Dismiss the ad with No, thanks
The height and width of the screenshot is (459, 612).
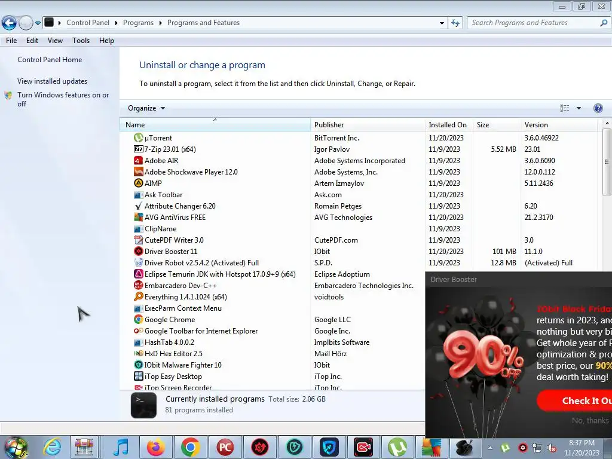[590, 420]
